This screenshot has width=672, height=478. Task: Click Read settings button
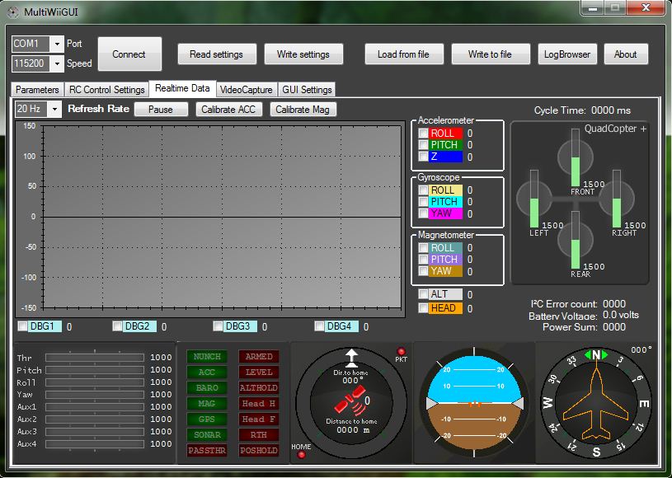click(217, 54)
